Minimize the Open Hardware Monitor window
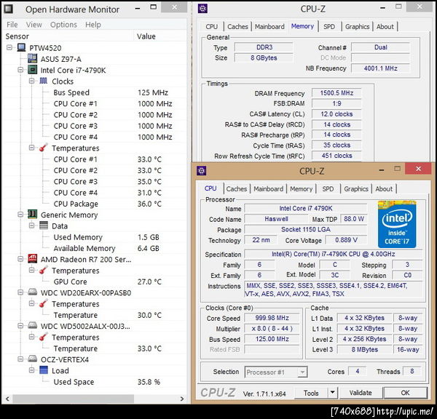Image resolution: width=437 pixels, height=419 pixels. click(x=138, y=8)
